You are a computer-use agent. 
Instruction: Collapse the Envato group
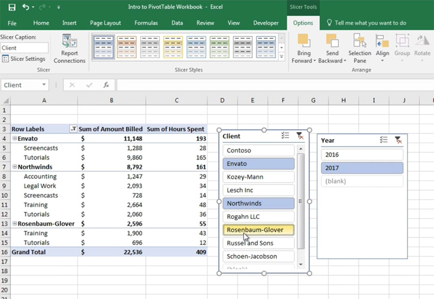(x=14, y=138)
